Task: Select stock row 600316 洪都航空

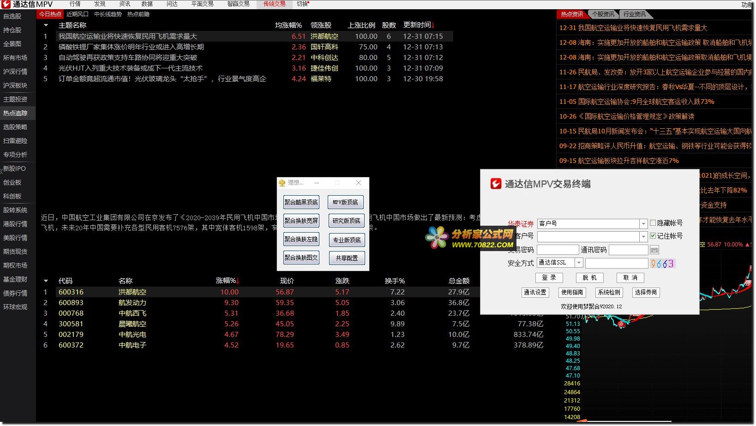Action: (x=295, y=292)
